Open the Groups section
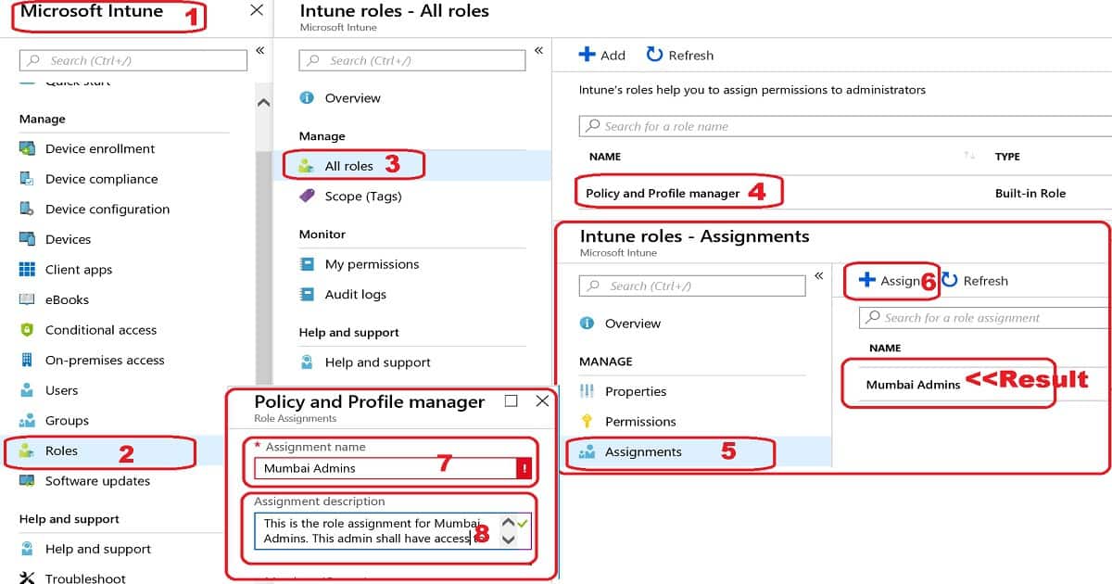The width and height of the screenshot is (1112, 584). (66, 420)
